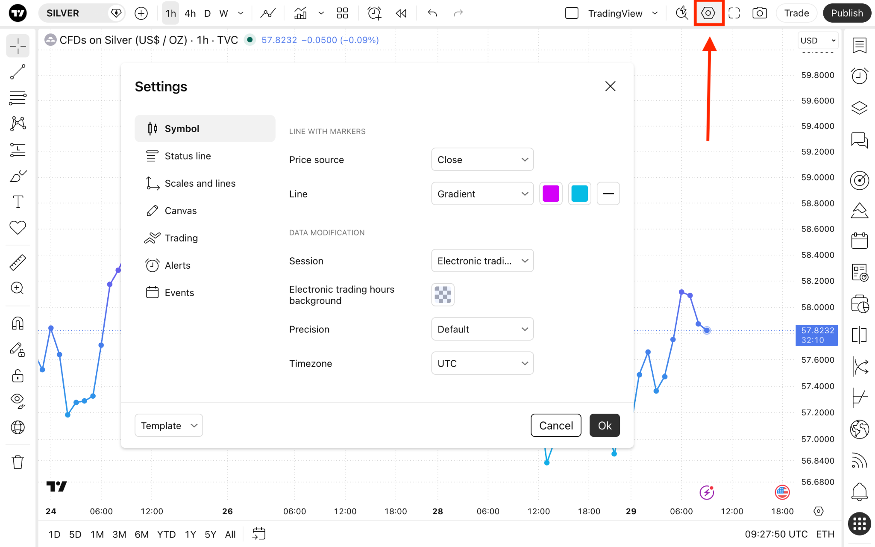Screen dimensions: 875x547
Task: Open the Alerts settings tab
Action: pyautogui.click(x=205, y=265)
